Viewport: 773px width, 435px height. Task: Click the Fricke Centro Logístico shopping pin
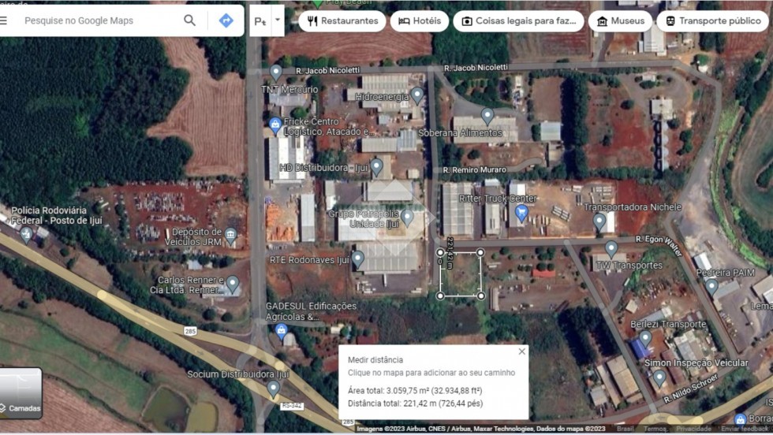point(275,125)
